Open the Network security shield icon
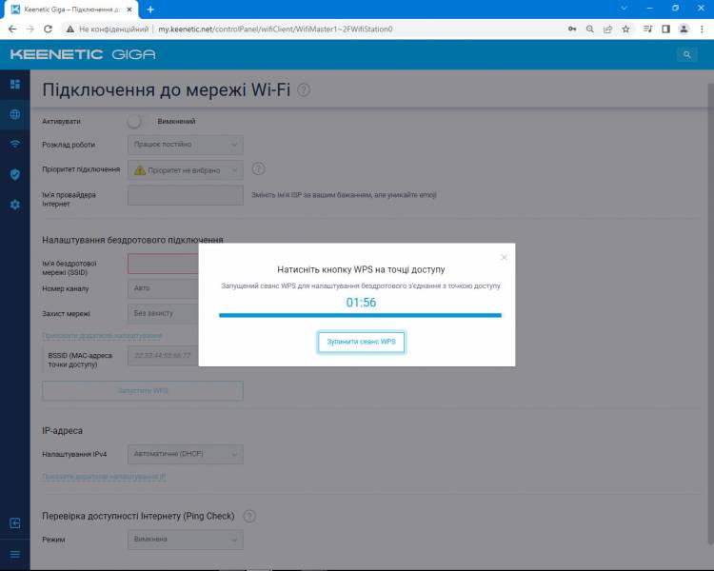The height and width of the screenshot is (571, 714). [15, 174]
